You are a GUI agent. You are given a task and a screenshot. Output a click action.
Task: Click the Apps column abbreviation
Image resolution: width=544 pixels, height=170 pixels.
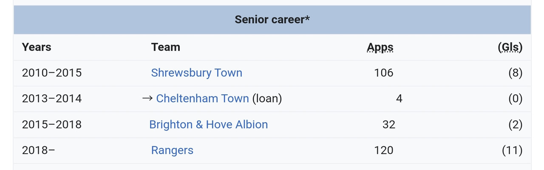380,47
